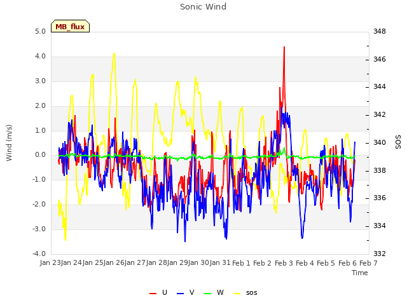Click the 5.0 wind axis value

[40, 32]
